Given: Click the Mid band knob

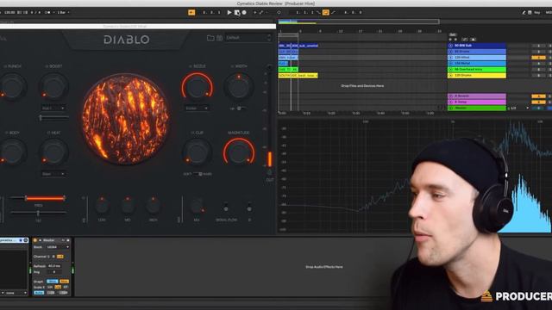Looking at the screenshot, I should click(128, 206).
